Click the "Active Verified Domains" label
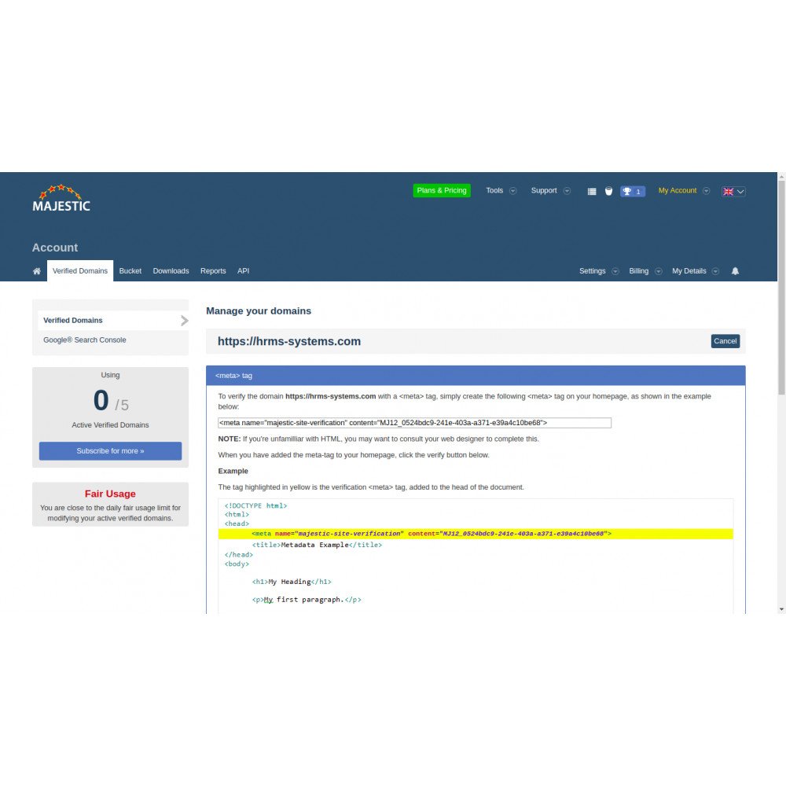786x786 pixels. pos(110,425)
